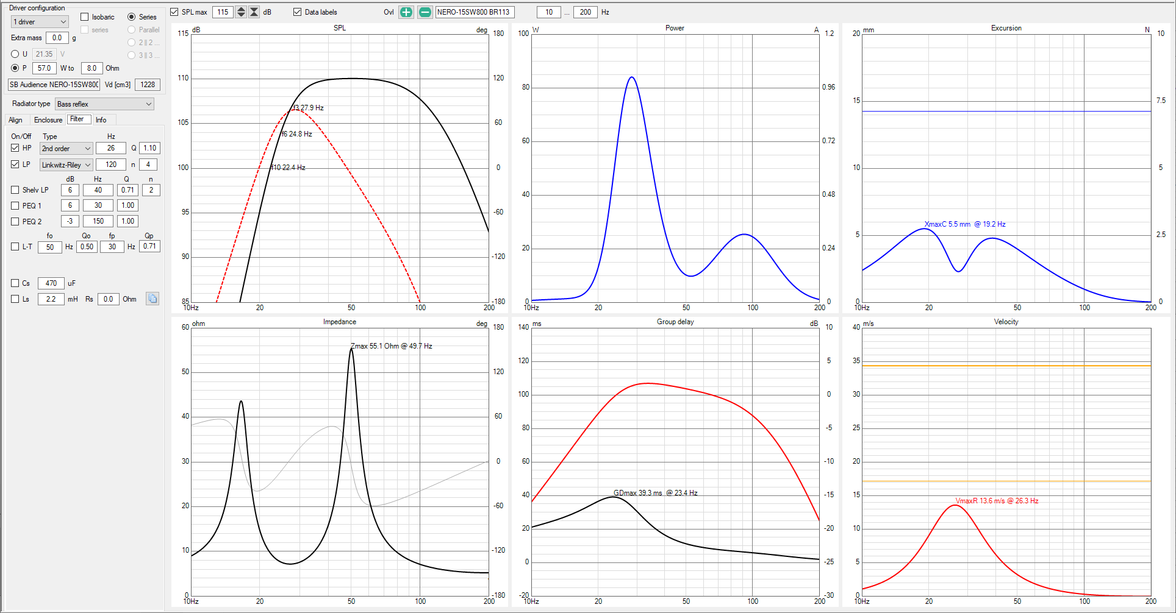Click the lower frequency limit 10 field

[549, 12]
